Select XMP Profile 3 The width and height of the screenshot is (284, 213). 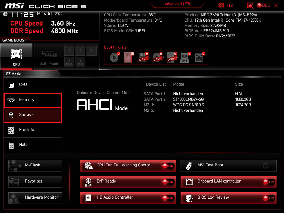point(91,51)
